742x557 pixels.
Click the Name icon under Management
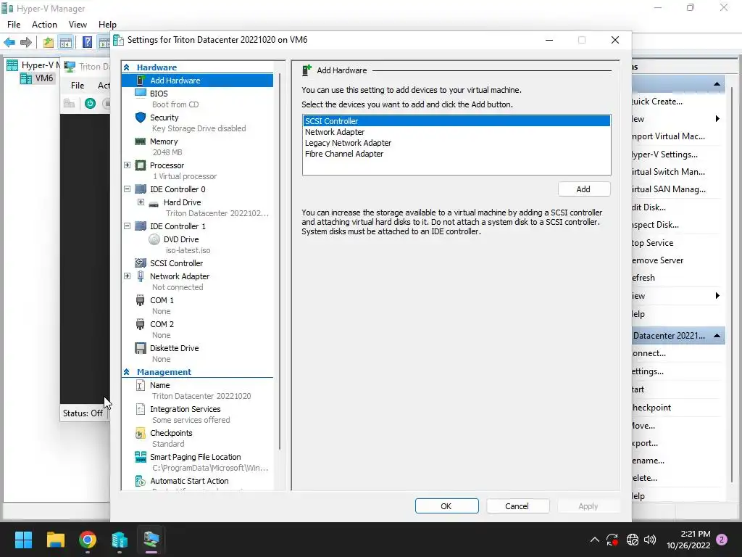(141, 385)
